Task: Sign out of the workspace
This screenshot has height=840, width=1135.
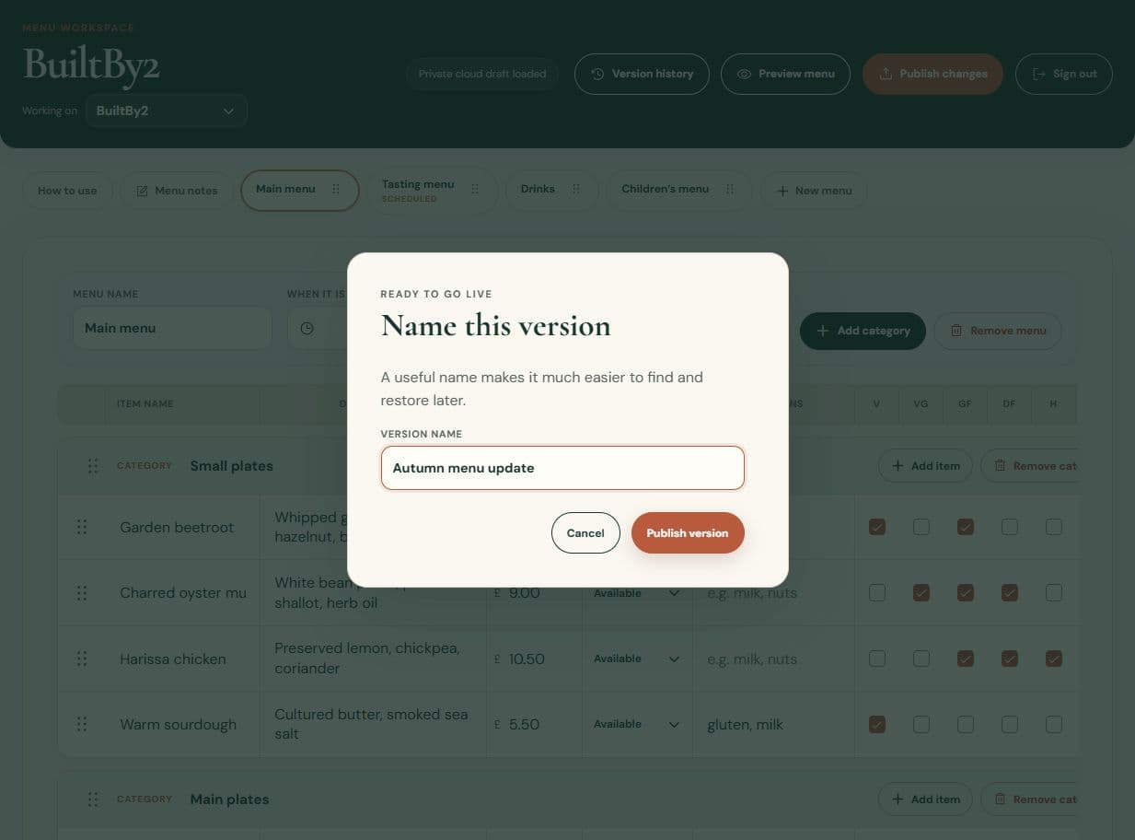Action: (1064, 74)
